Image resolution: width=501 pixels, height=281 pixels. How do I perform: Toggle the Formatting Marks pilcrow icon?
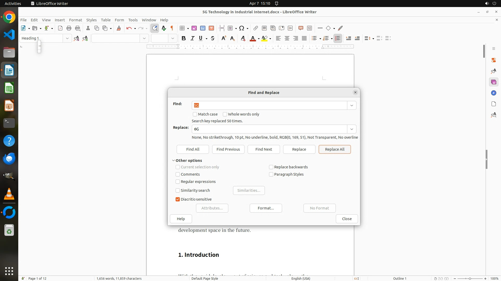pyautogui.click(x=172, y=28)
